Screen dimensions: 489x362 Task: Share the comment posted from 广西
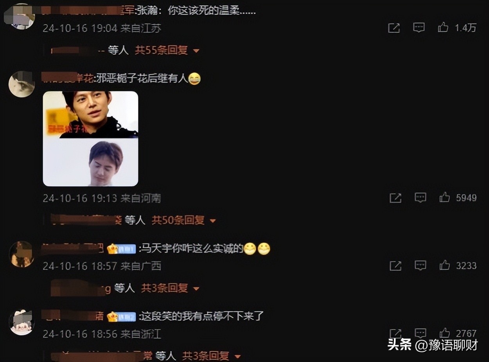pos(396,266)
